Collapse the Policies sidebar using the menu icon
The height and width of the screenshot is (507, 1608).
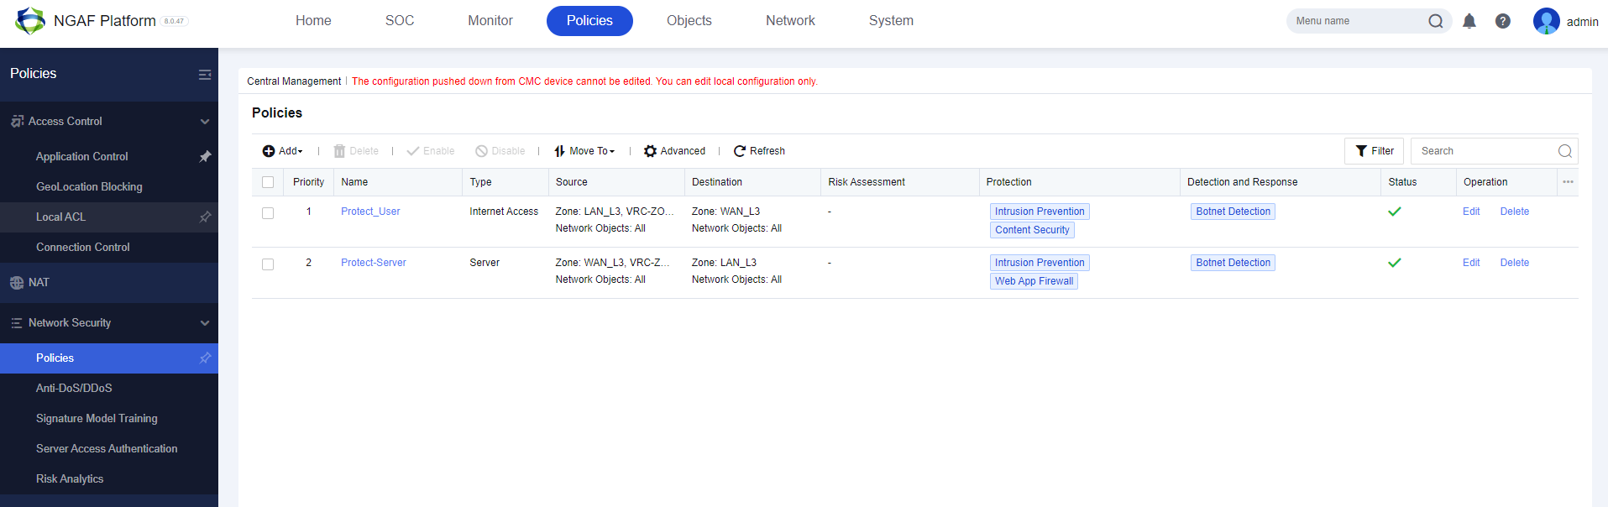pos(204,75)
